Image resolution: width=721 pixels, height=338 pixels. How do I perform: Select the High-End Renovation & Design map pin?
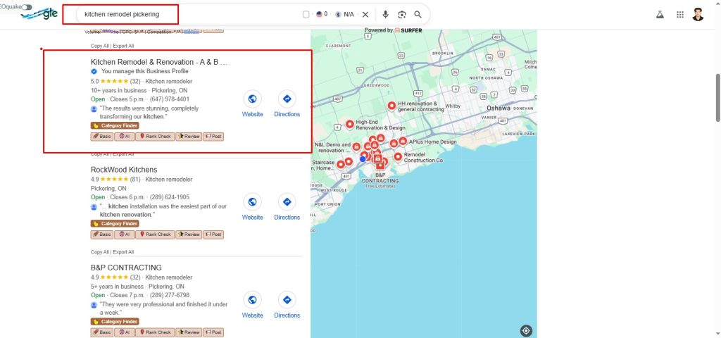(x=349, y=124)
